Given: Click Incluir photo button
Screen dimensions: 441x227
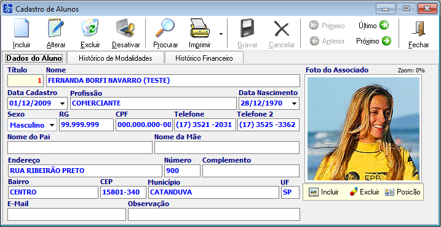Looking at the screenshot, I should (x=324, y=192).
